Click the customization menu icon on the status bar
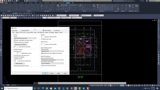The image size is (160, 90). 159,85
